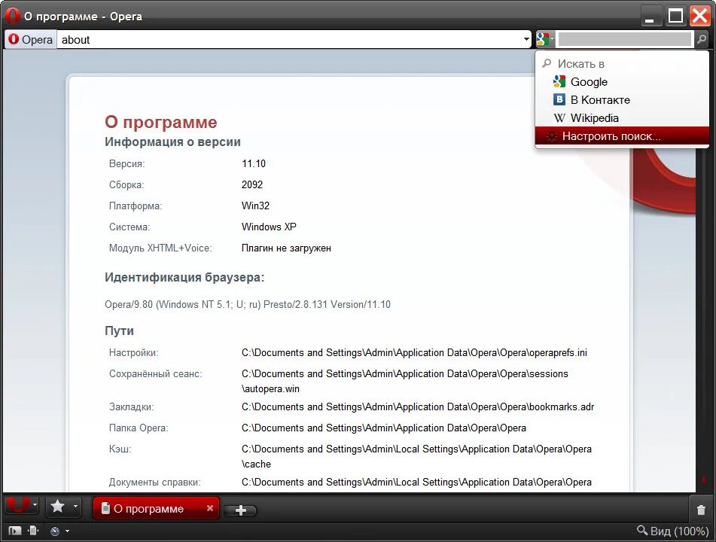Click the bookmarks.adr path
Image resolution: width=716 pixels, height=542 pixels.
418,406
